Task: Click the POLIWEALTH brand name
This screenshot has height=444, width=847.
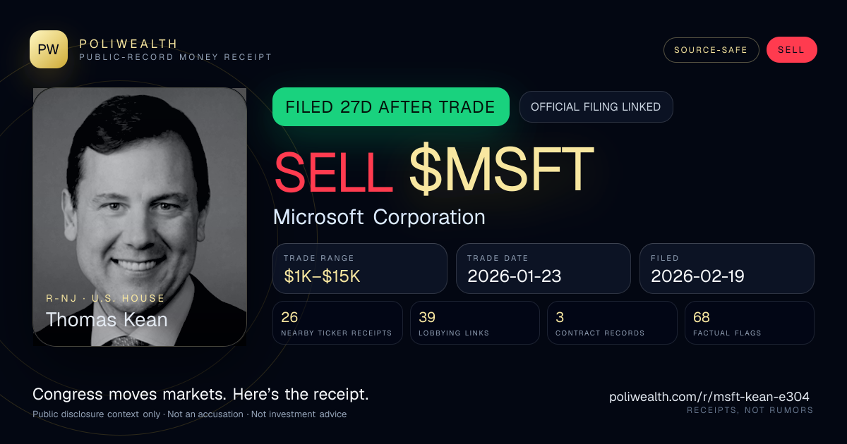Action: tap(128, 44)
